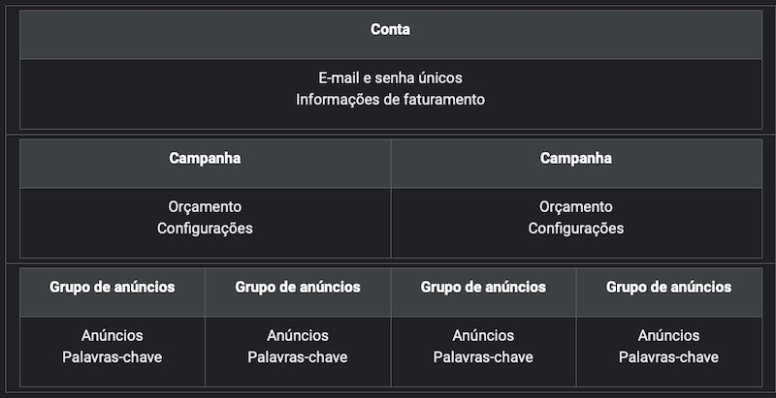Click 'Informações de faturamento' text
776x398 pixels.
click(391, 100)
